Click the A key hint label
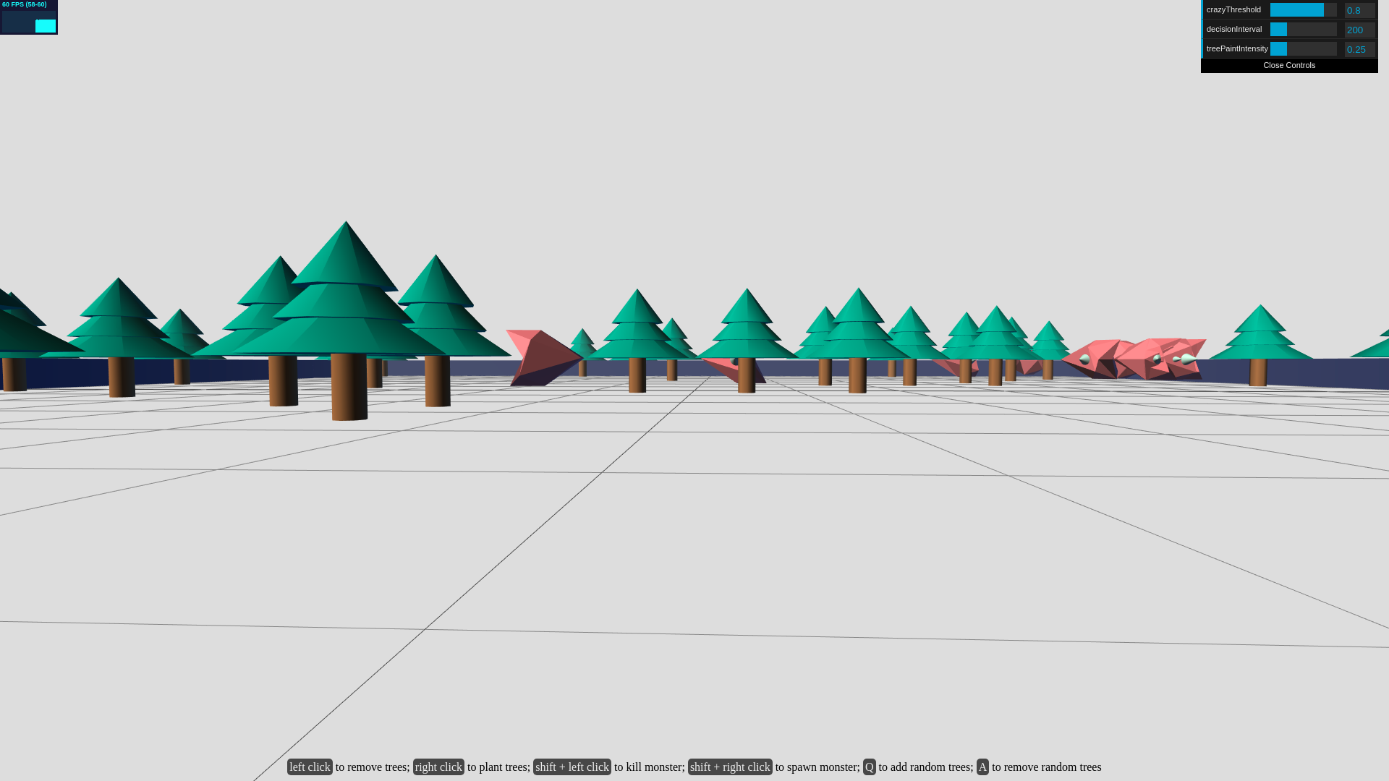The image size is (1389, 781). coord(982,767)
